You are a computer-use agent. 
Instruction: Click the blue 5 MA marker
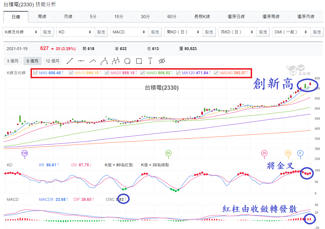tap(300, 153)
